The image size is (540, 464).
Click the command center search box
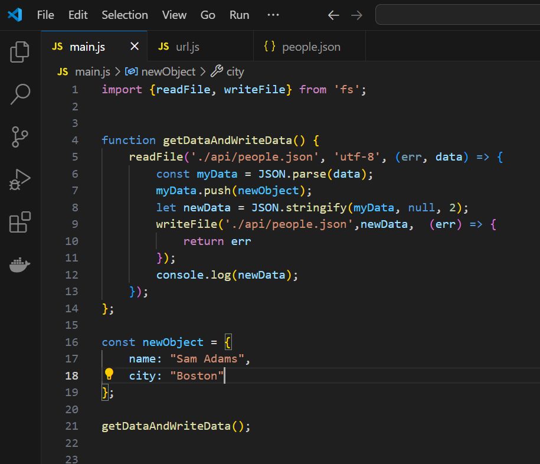pos(457,15)
